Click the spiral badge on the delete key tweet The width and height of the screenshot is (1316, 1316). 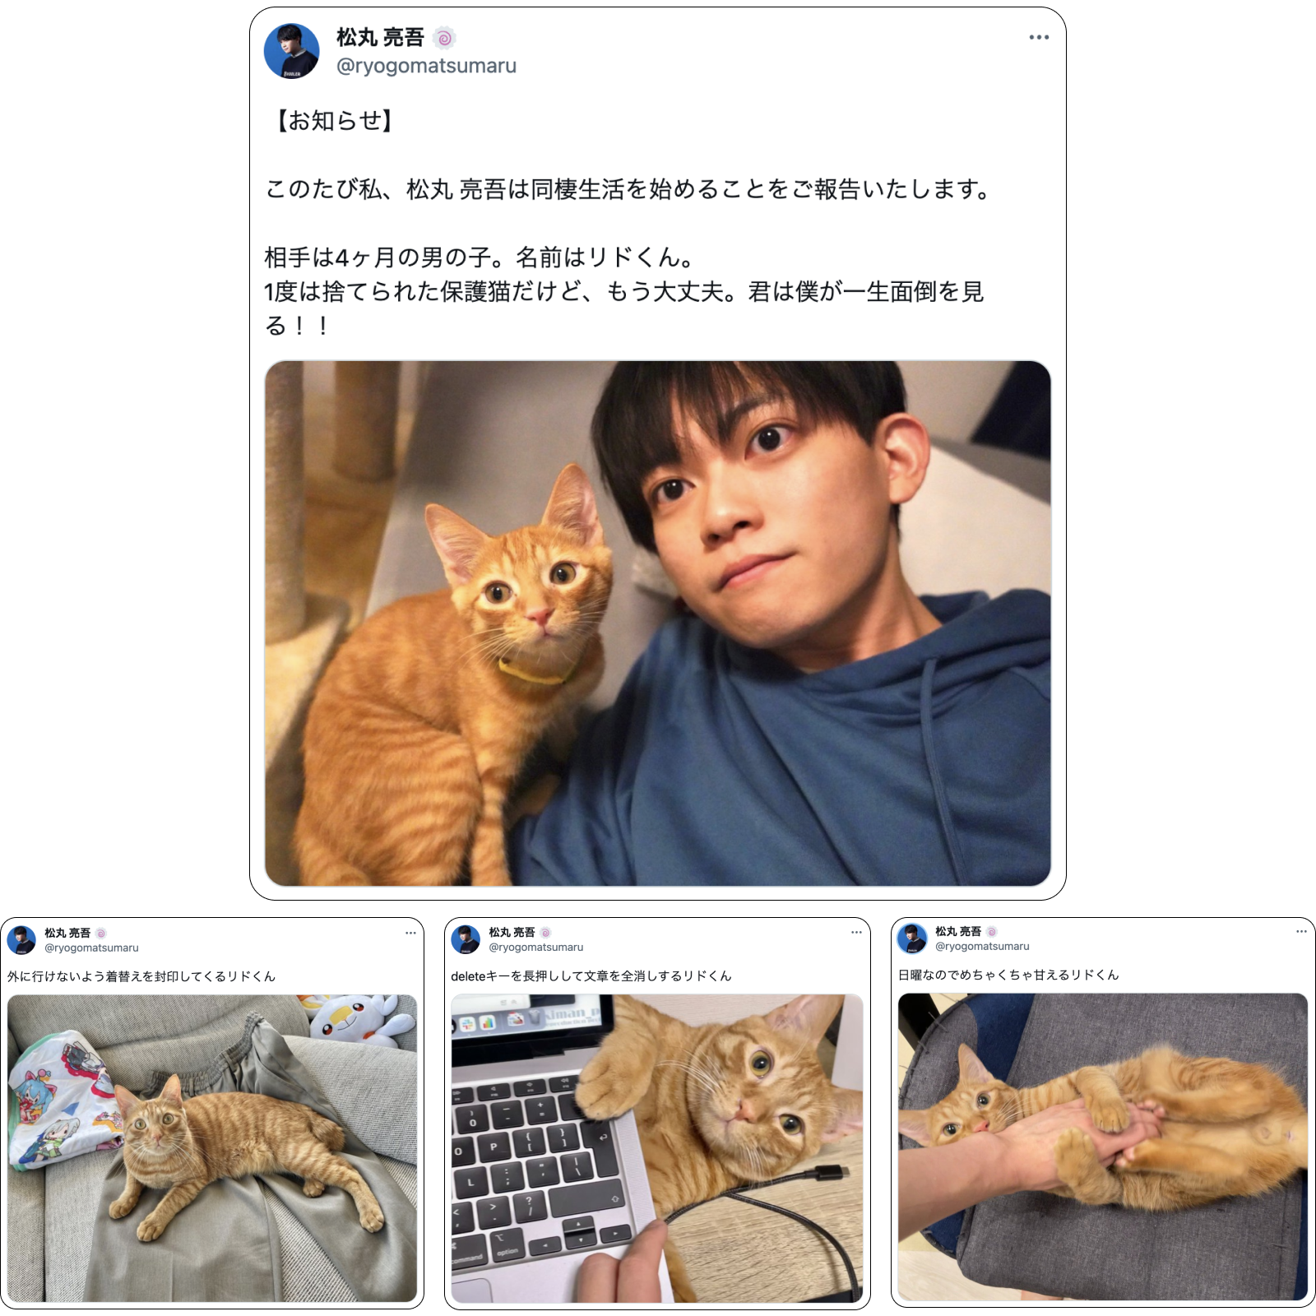[545, 933]
